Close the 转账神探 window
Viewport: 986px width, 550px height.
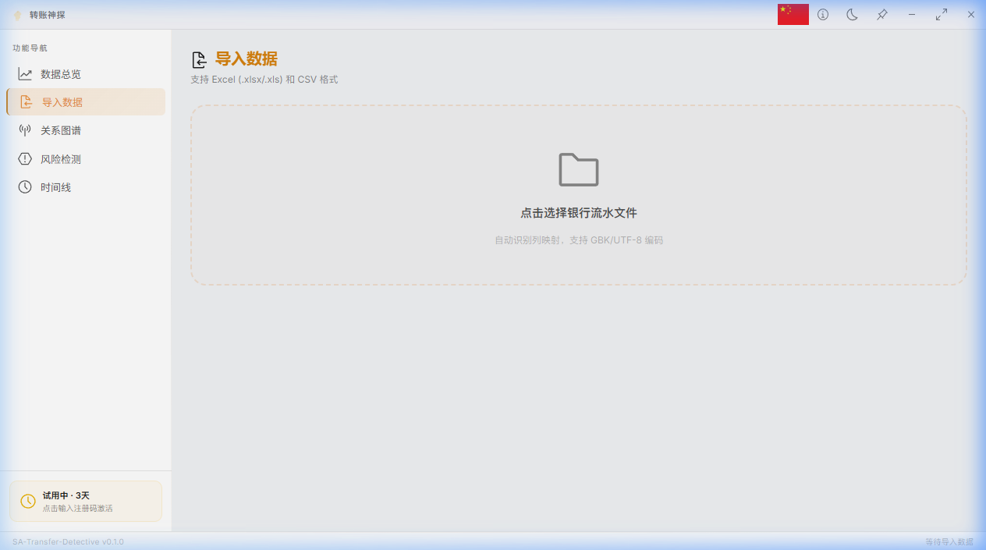point(971,14)
